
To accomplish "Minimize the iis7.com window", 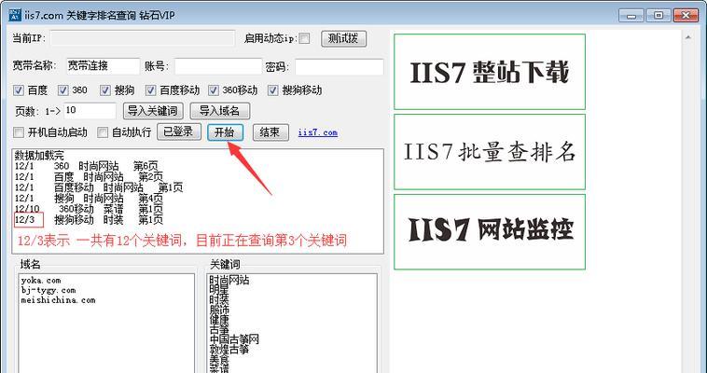I will 631,15.
